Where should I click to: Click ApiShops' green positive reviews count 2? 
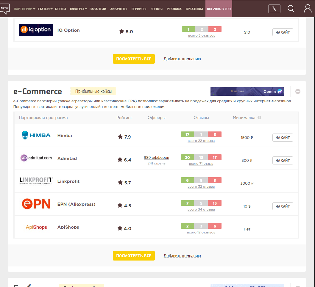188,226
